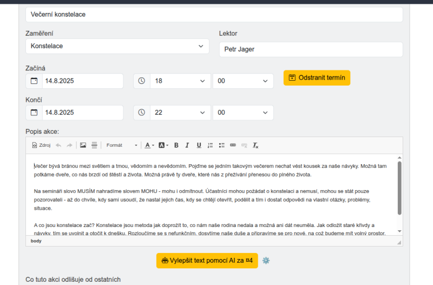The width and height of the screenshot is (433, 285).
Task: Click the Lektor field with Petr Jager
Action: coord(311,49)
